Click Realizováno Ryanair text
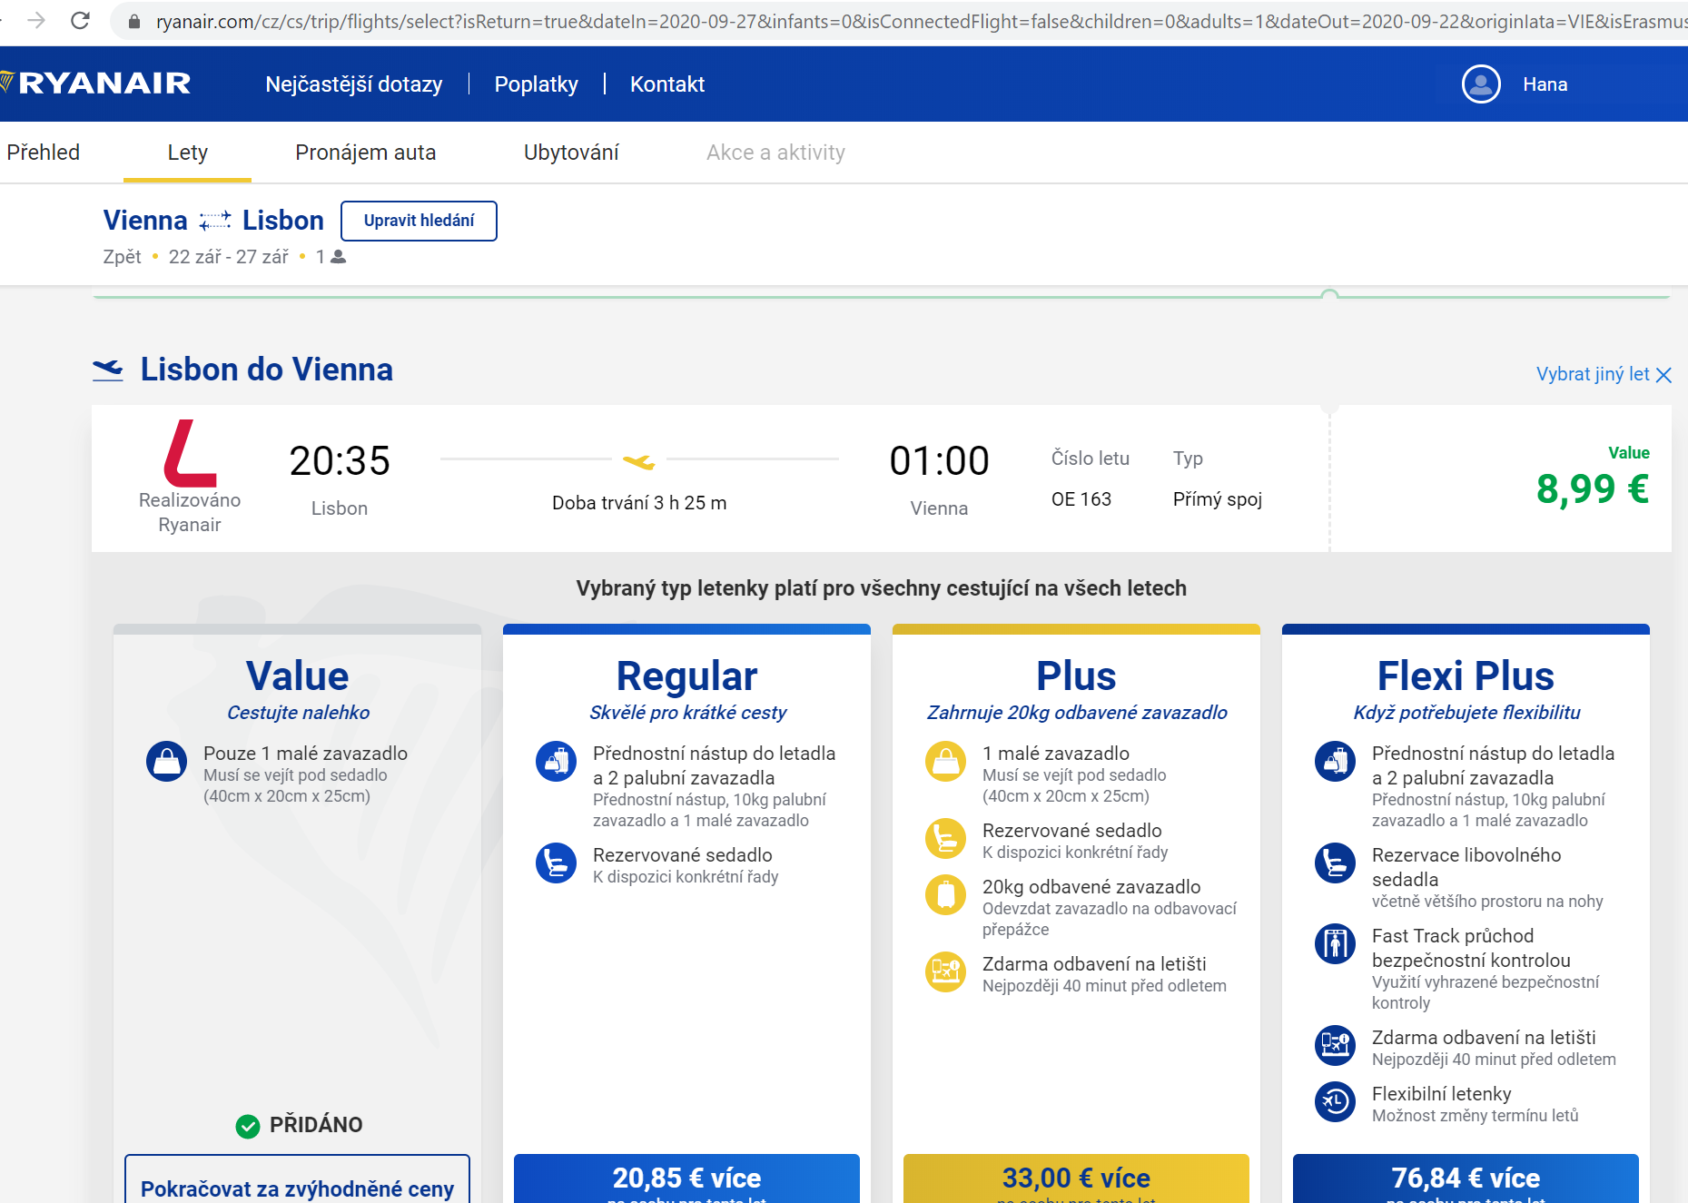The image size is (1688, 1203). [190, 512]
